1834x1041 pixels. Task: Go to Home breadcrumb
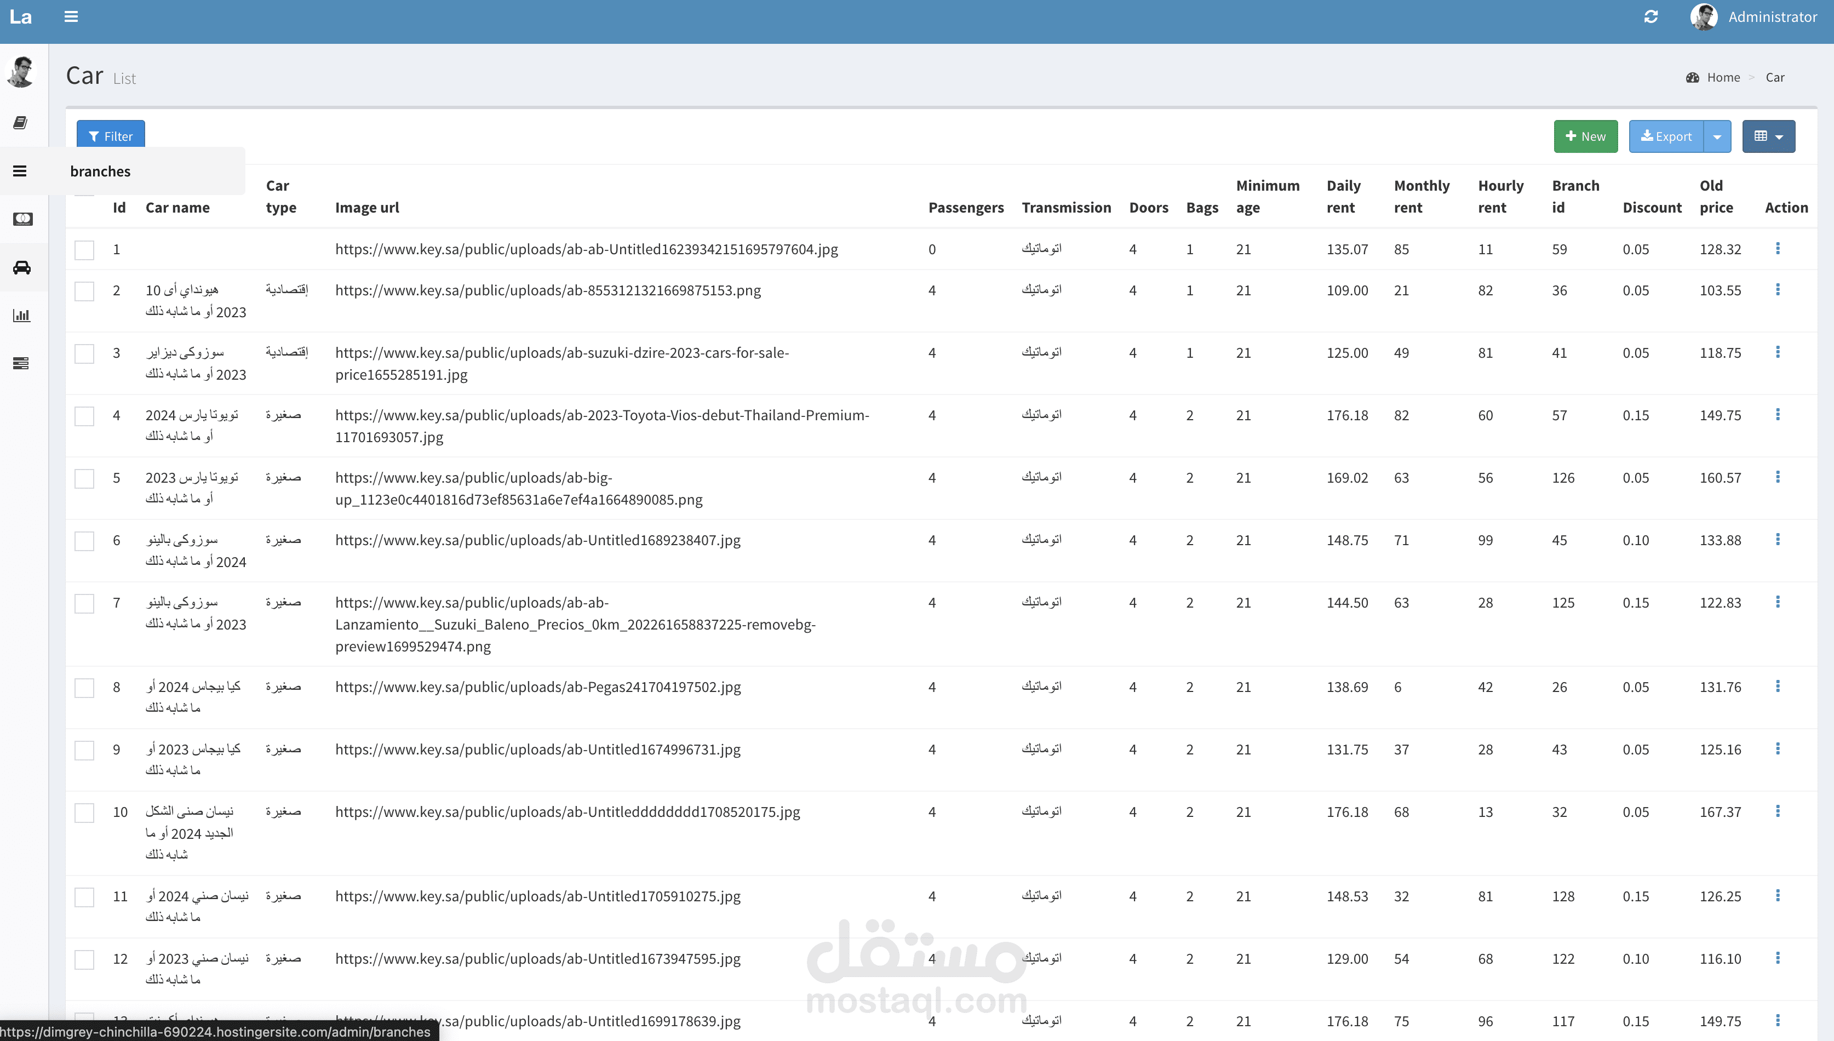pos(1722,77)
